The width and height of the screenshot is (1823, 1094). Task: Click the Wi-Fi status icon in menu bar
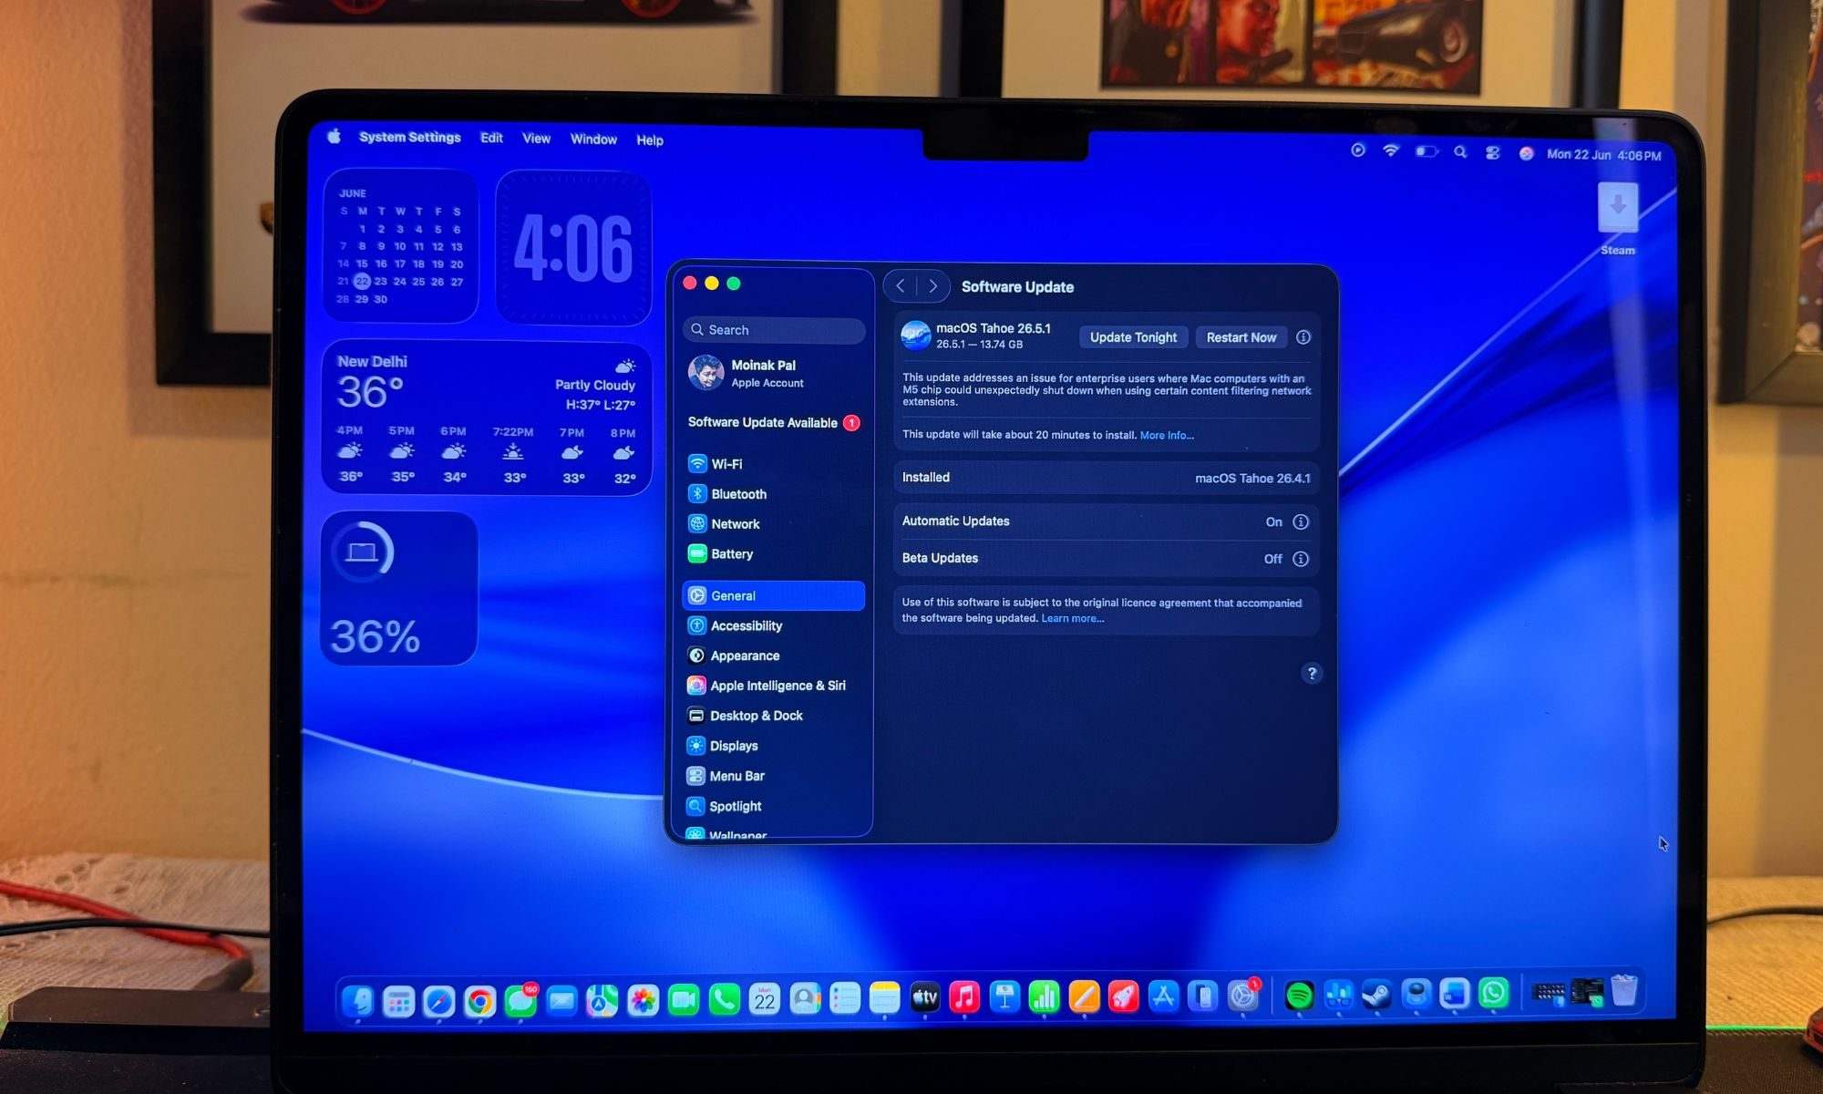pos(1391,151)
